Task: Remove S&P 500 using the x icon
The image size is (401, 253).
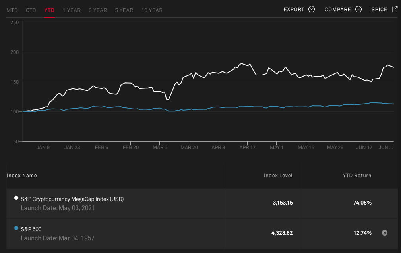Action: pos(384,233)
